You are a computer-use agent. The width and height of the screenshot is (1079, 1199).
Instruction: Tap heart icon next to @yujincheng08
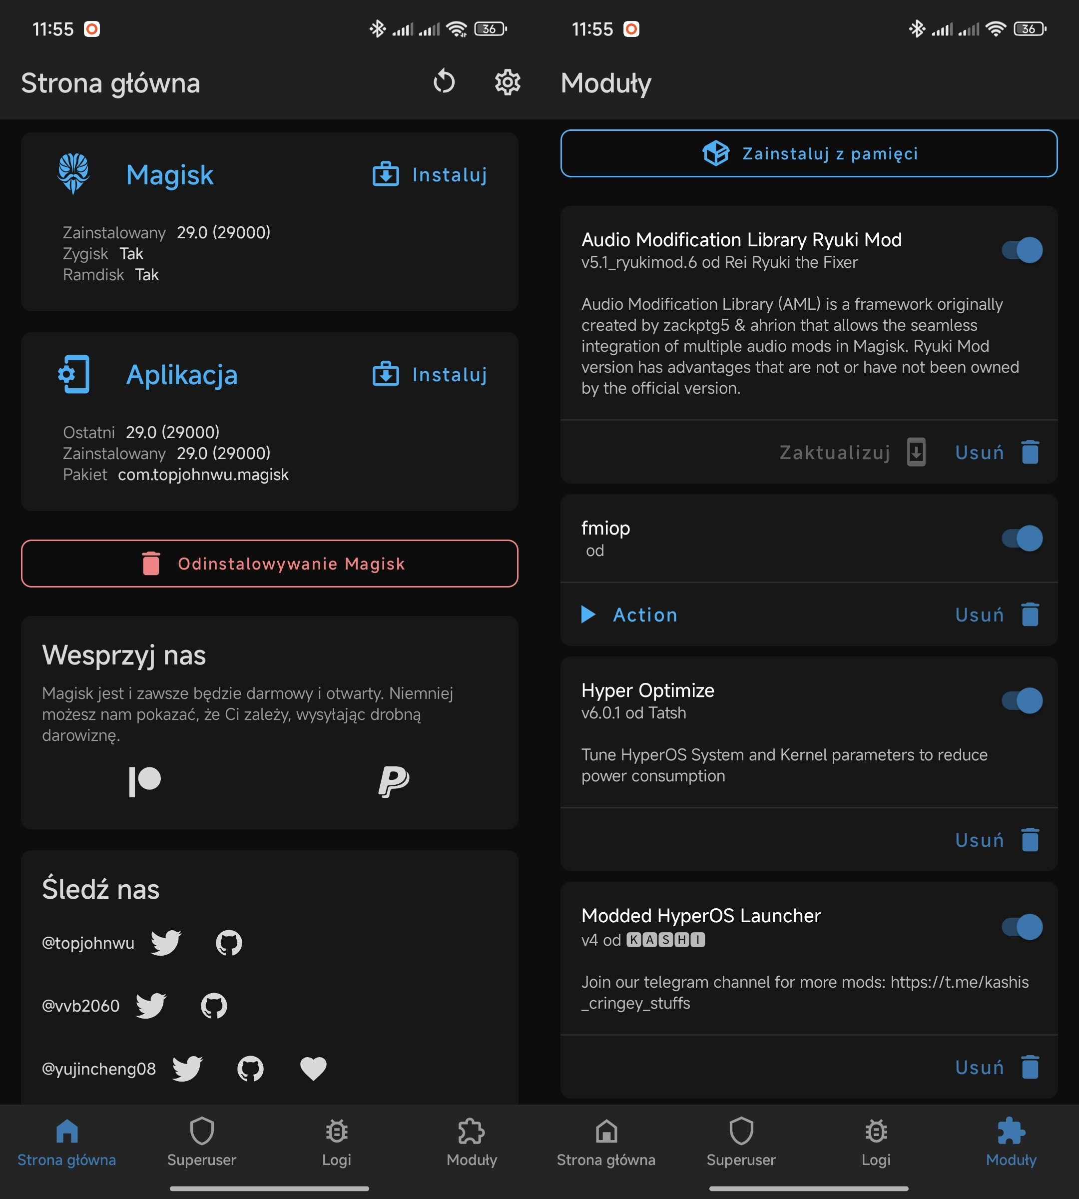pos(313,1068)
